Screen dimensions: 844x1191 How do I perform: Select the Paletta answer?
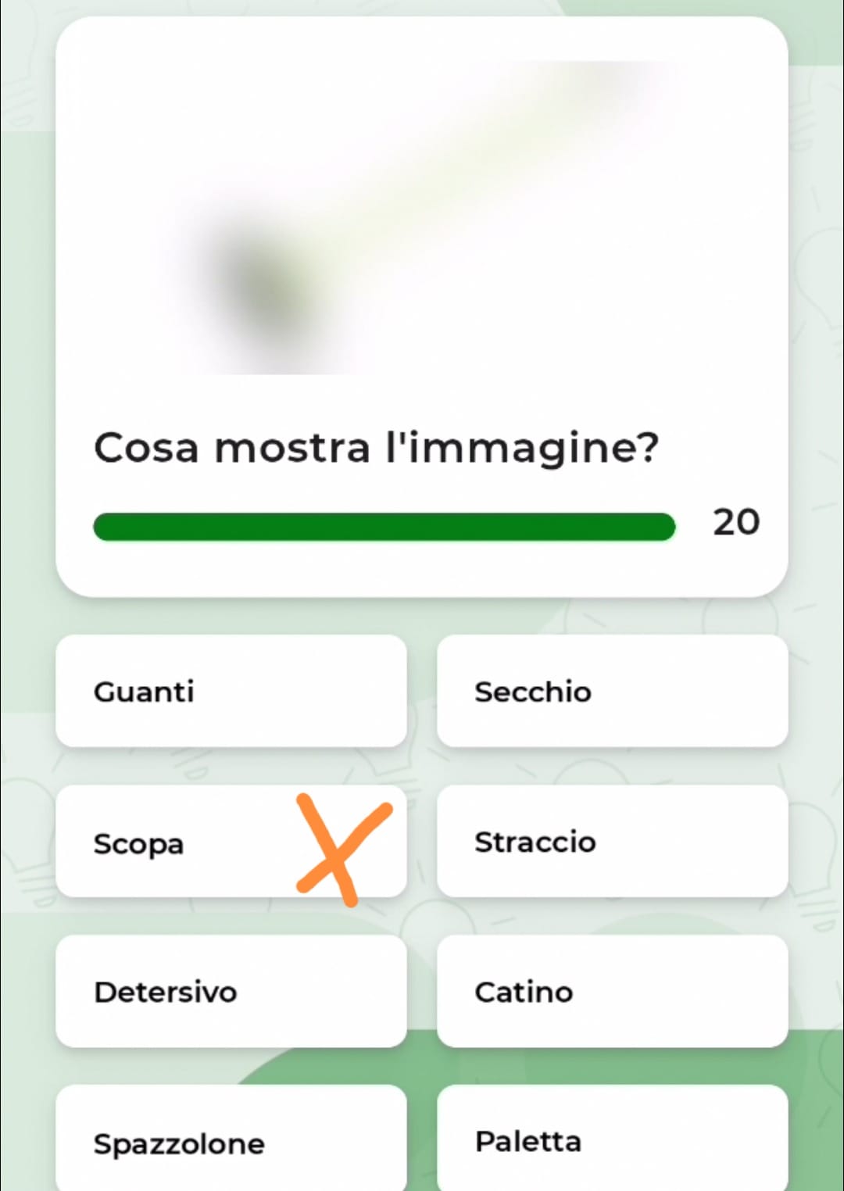[x=612, y=1139]
